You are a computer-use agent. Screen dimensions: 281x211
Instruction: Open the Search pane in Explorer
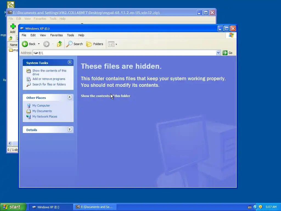[75, 44]
